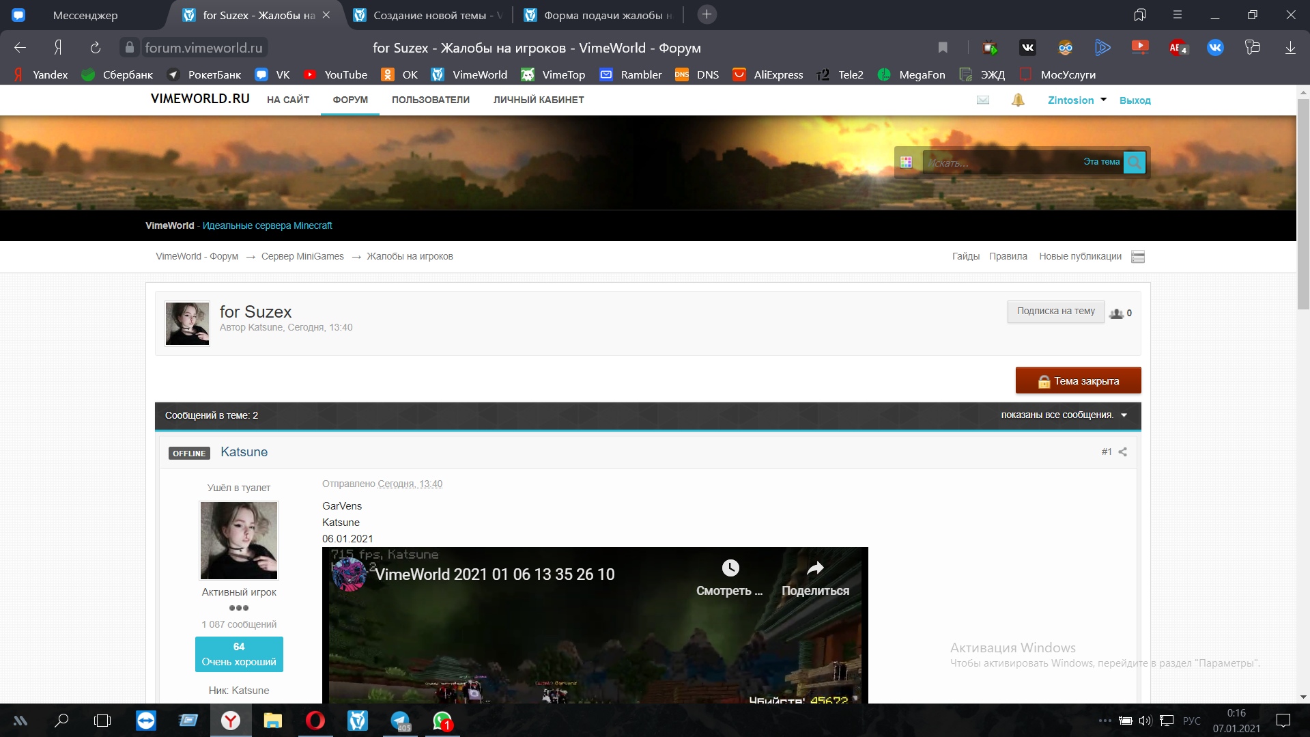The image size is (1310, 737).
Task: Open YouTube bookmark
Action: coord(336,74)
